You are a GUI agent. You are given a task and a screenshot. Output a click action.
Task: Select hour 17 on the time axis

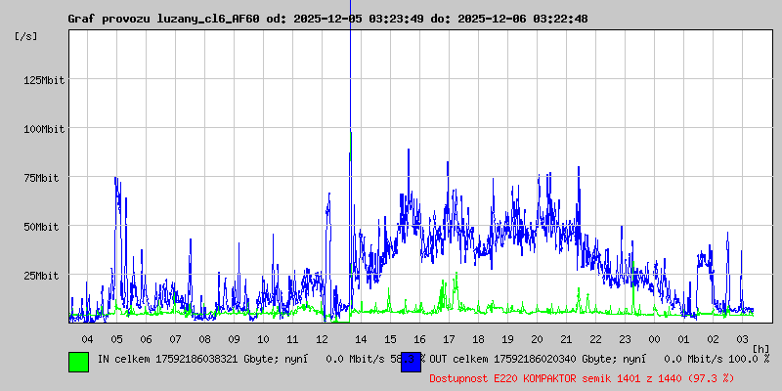pyautogui.click(x=449, y=338)
